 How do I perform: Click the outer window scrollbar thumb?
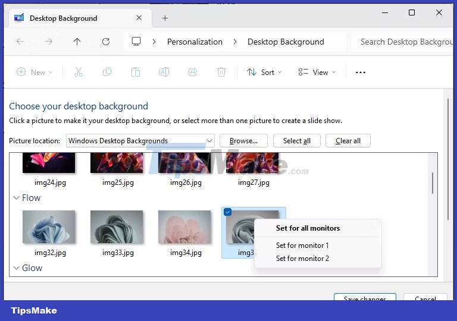point(448,159)
